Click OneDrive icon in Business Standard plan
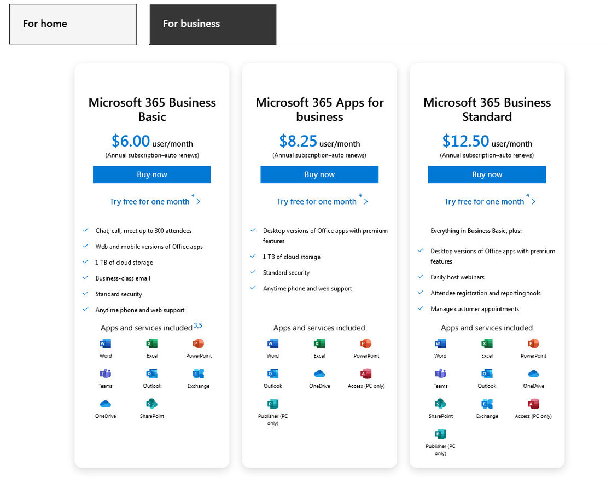The width and height of the screenshot is (606, 478). click(533, 374)
